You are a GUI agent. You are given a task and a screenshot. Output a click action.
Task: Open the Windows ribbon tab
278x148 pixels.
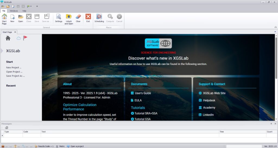coord(14,11)
